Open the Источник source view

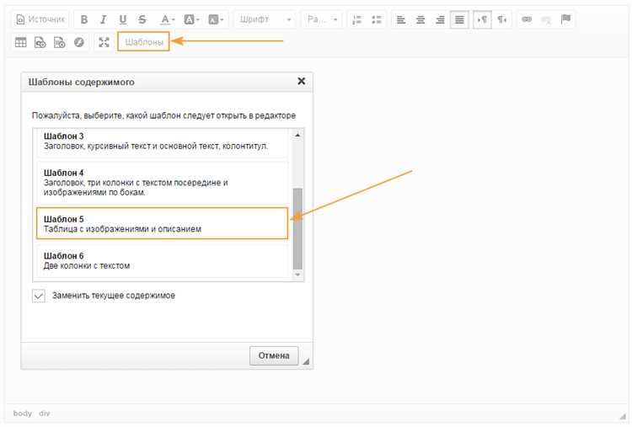coord(40,19)
